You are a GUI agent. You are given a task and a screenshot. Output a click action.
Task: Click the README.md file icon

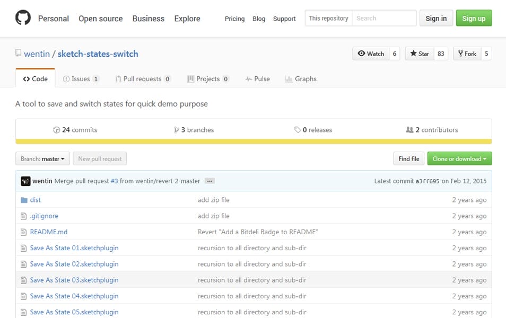[x=23, y=232]
